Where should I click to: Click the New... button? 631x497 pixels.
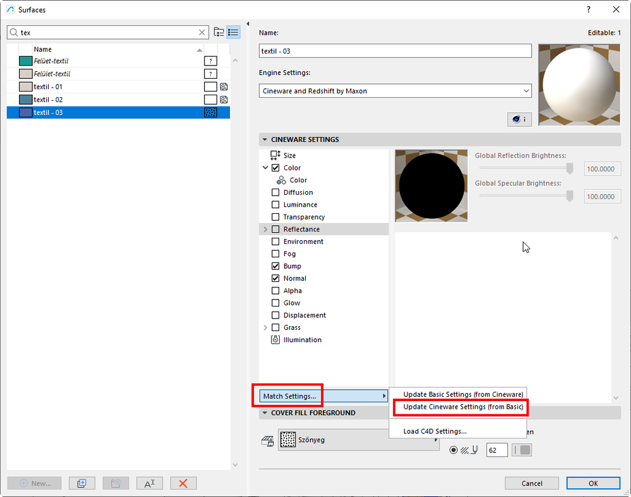(35, 483)
